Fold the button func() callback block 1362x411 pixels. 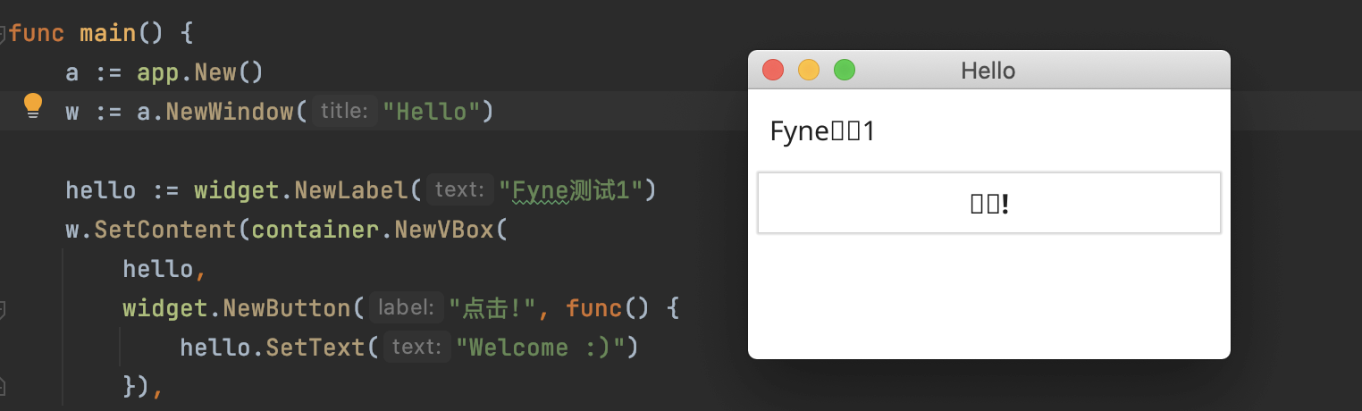[x=3, y=309]
